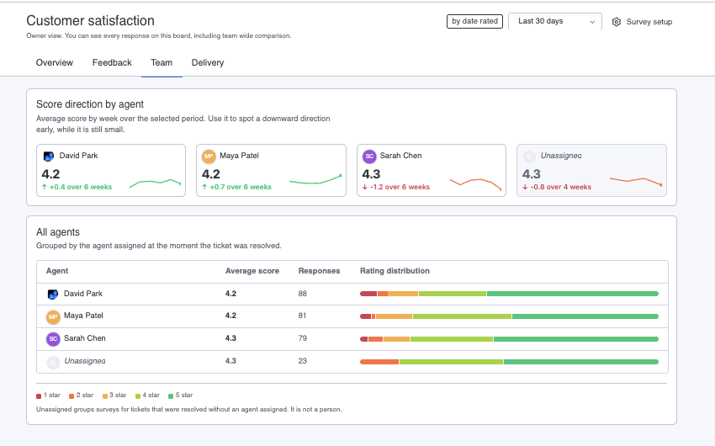Click Maya Patel's name on the score card
The width and height of the screenshot is (715, 446).
[x=240, y=156]
